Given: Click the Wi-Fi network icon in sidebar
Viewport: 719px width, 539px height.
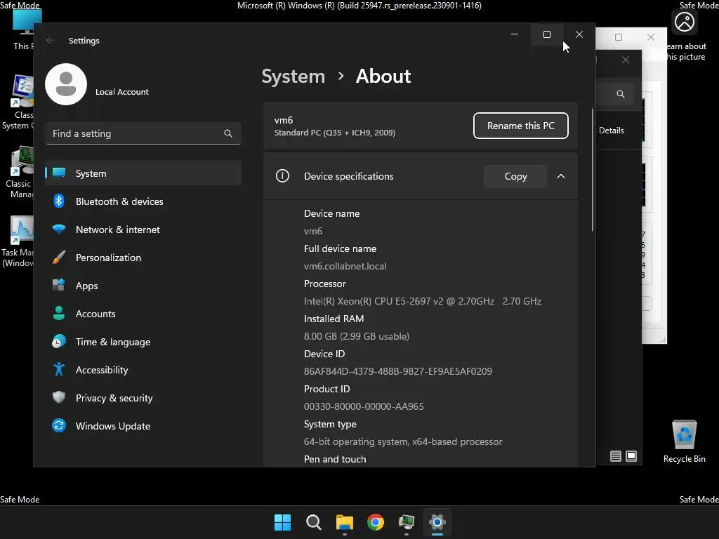Looking at the screenshot, I should coord(59,229).
